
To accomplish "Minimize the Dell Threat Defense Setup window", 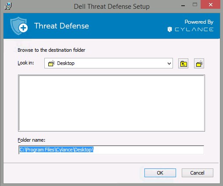I will [183, 6].
